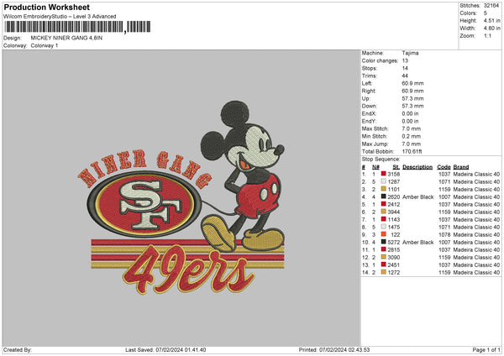This screenshot has width=504, height=356.
Task: Click the Stitches value 32164
Action: tap(491, 6)
